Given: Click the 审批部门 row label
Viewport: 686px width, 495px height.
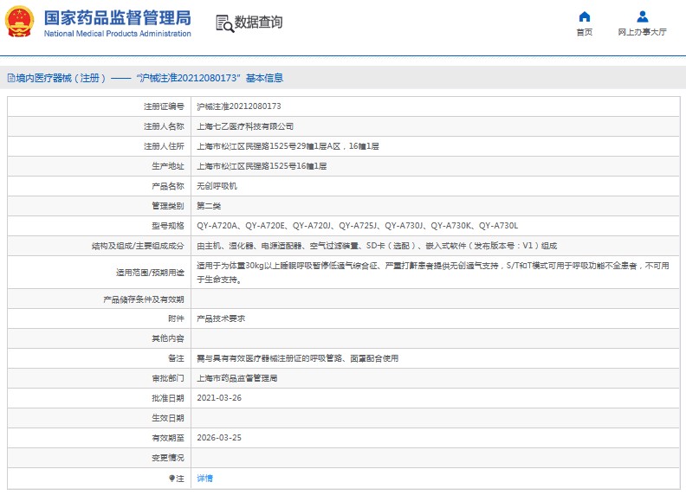Looking at the screenshot, I should tap(168, 378).
